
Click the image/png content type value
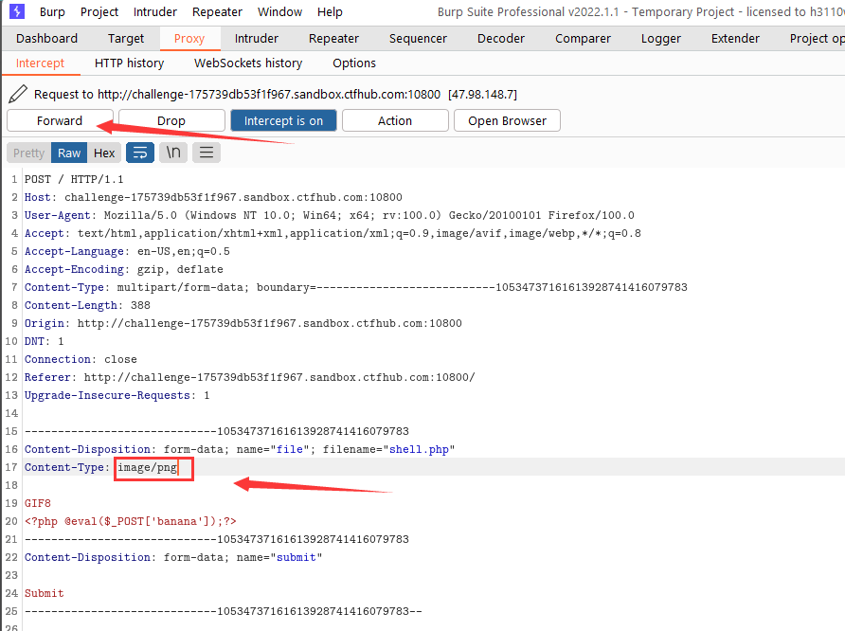coord(147,467)
